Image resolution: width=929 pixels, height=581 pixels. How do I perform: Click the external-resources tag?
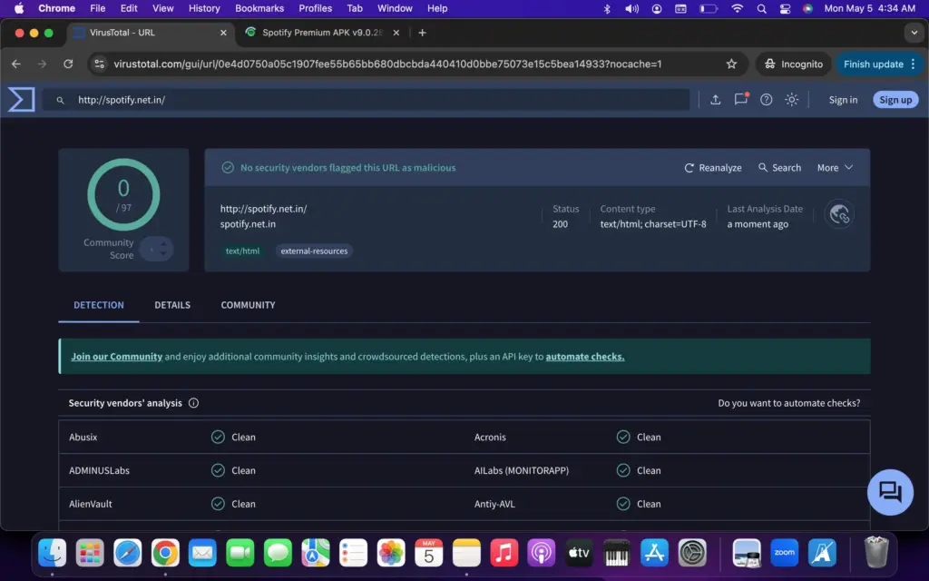[313, 251]
